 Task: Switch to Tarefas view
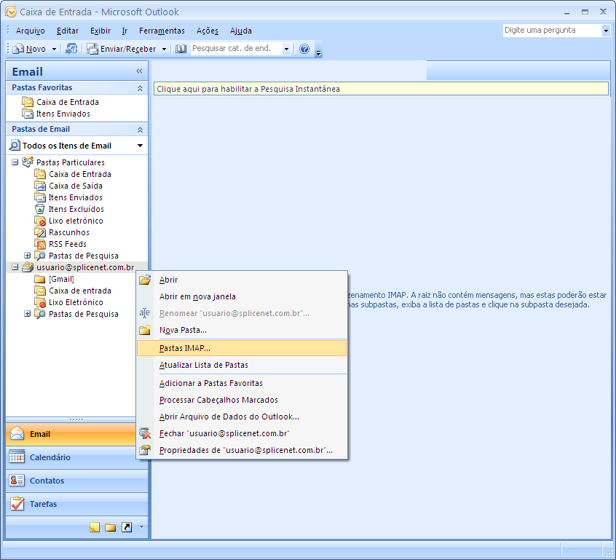[x=77, y=504]
